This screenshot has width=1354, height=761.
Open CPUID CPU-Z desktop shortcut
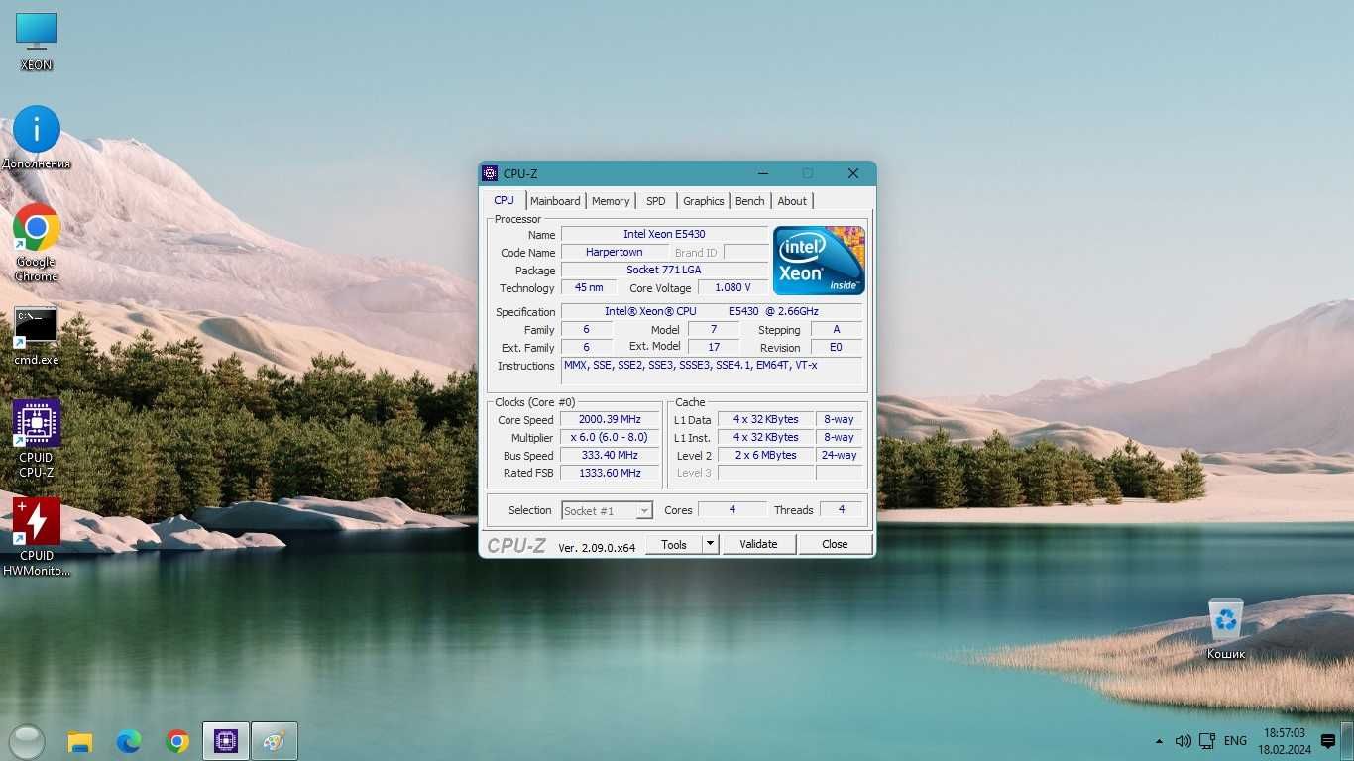click(37, 439)
